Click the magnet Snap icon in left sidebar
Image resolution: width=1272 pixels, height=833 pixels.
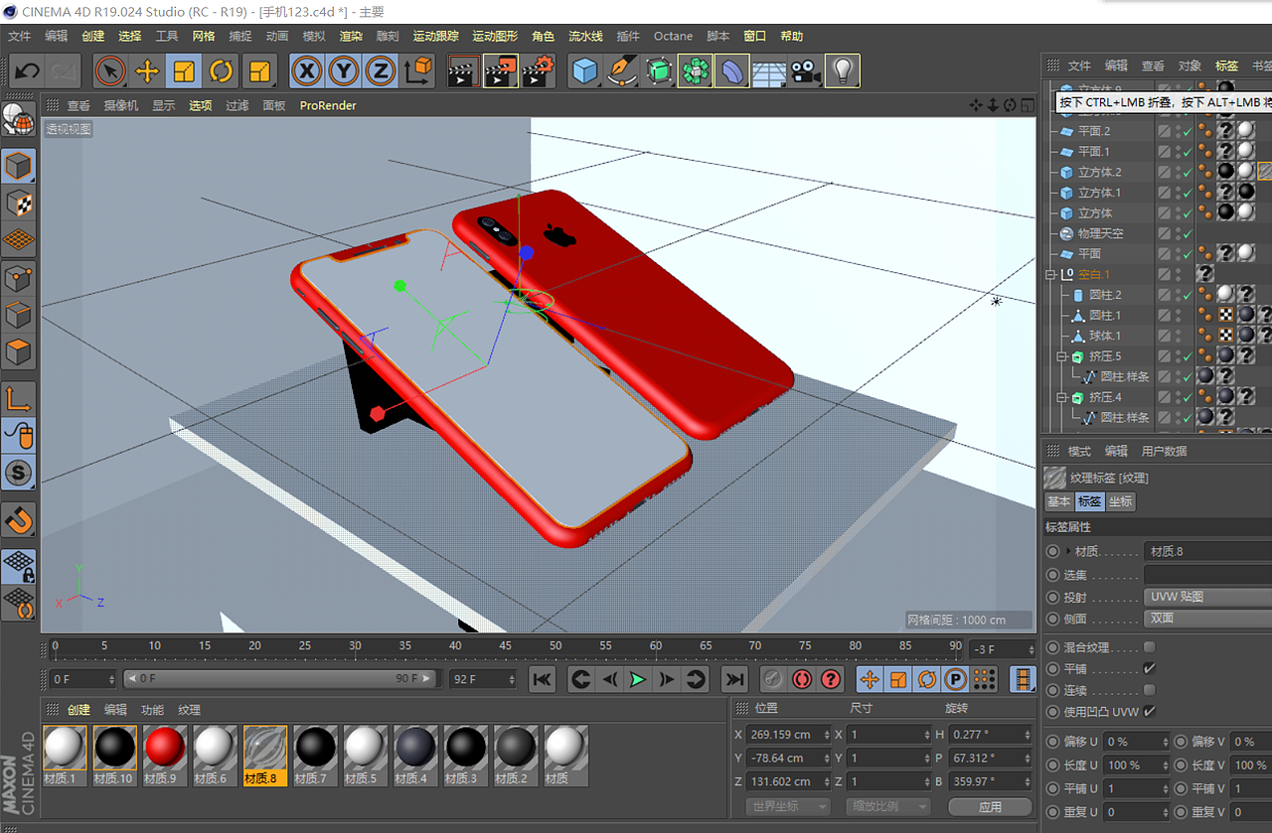(x=19, y=518)
